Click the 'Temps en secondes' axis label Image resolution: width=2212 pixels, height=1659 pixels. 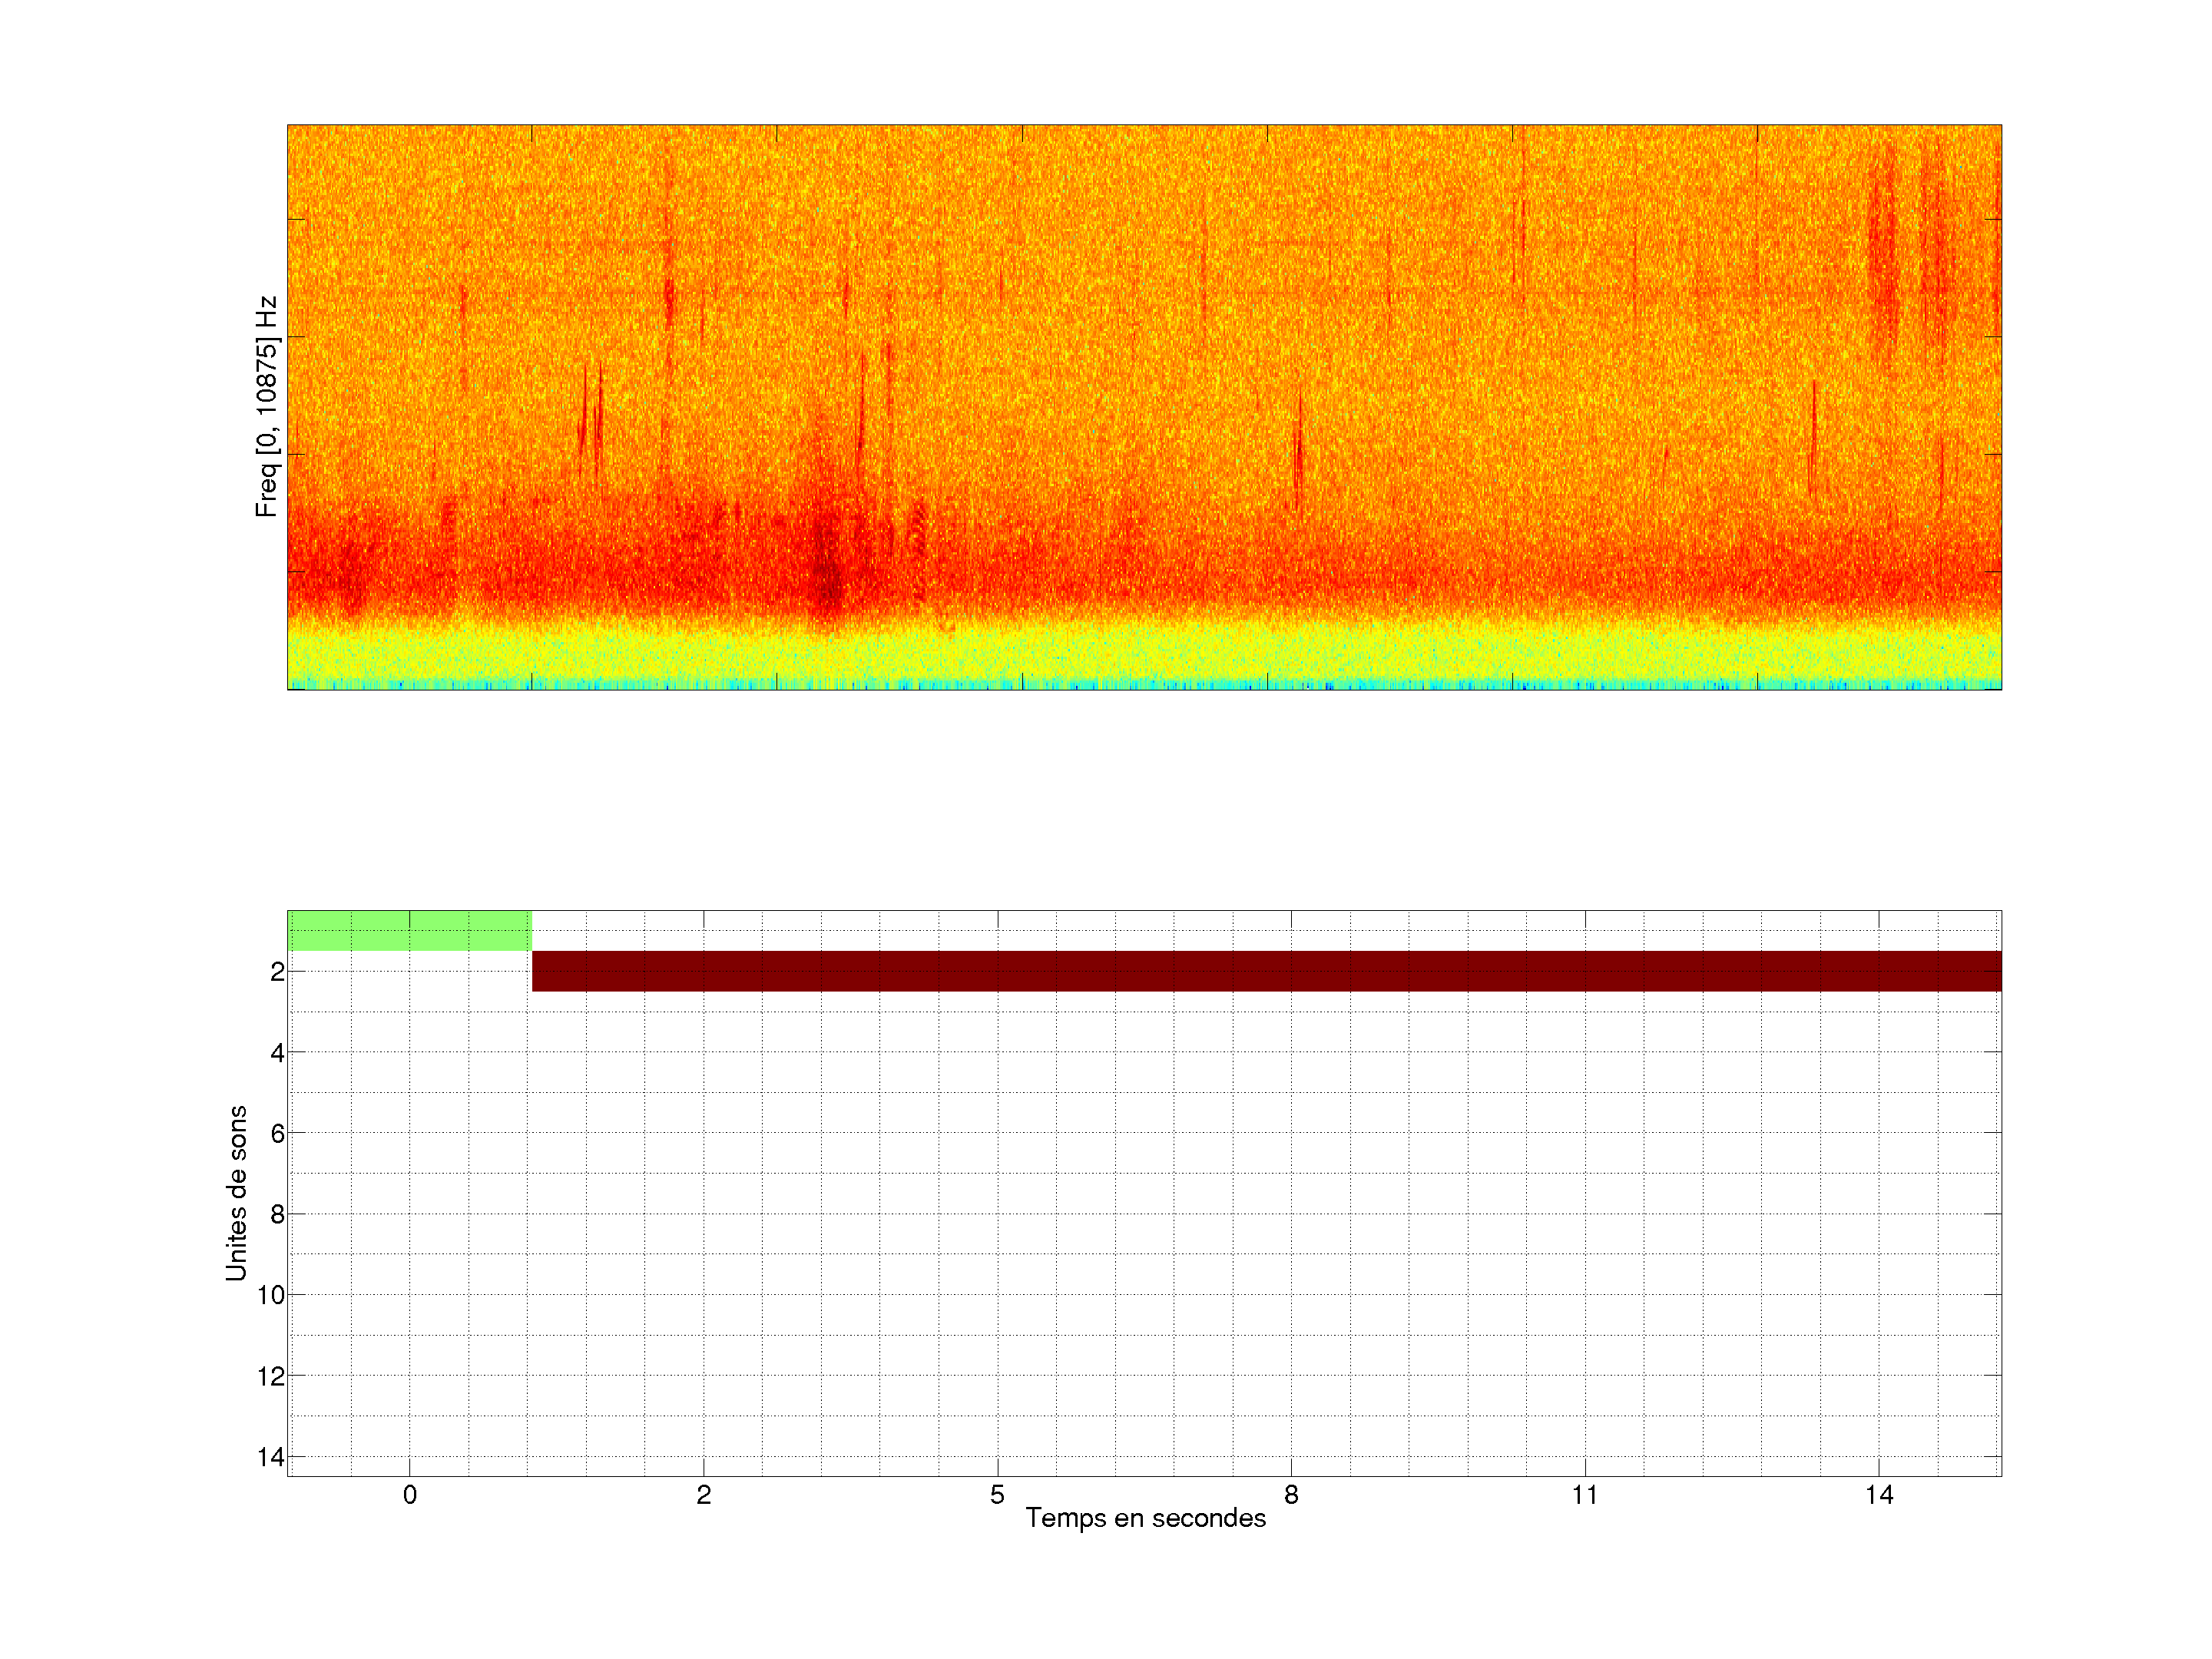[x=1145, y=1518]
